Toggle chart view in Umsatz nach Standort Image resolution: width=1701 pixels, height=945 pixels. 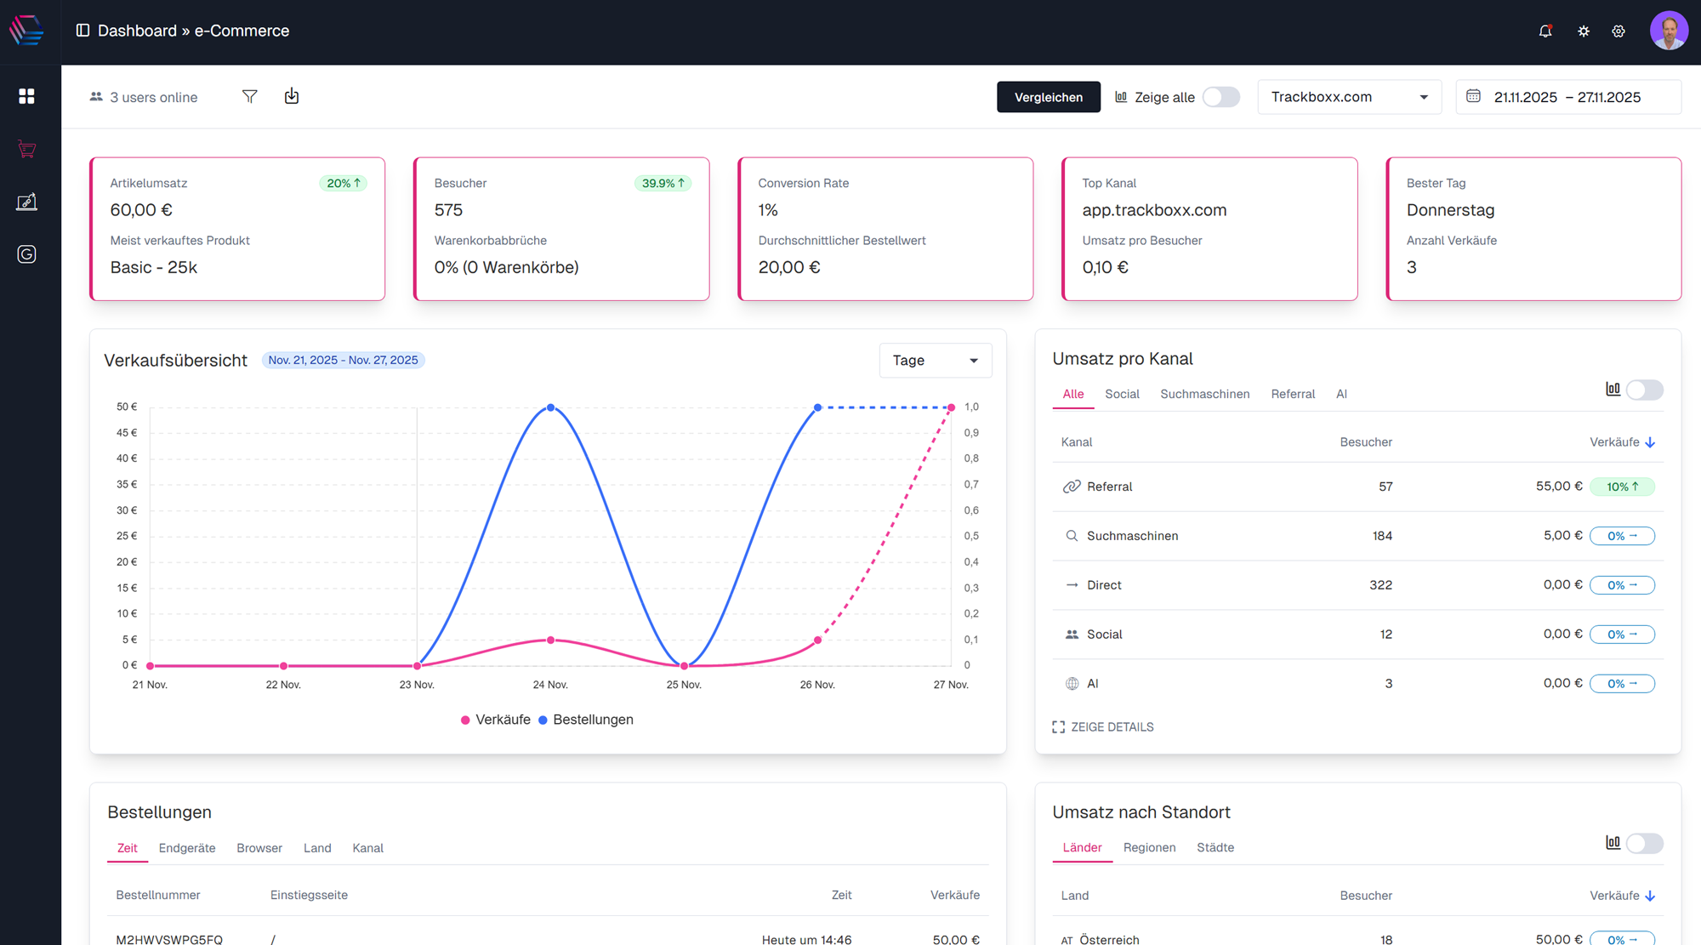1643,844
